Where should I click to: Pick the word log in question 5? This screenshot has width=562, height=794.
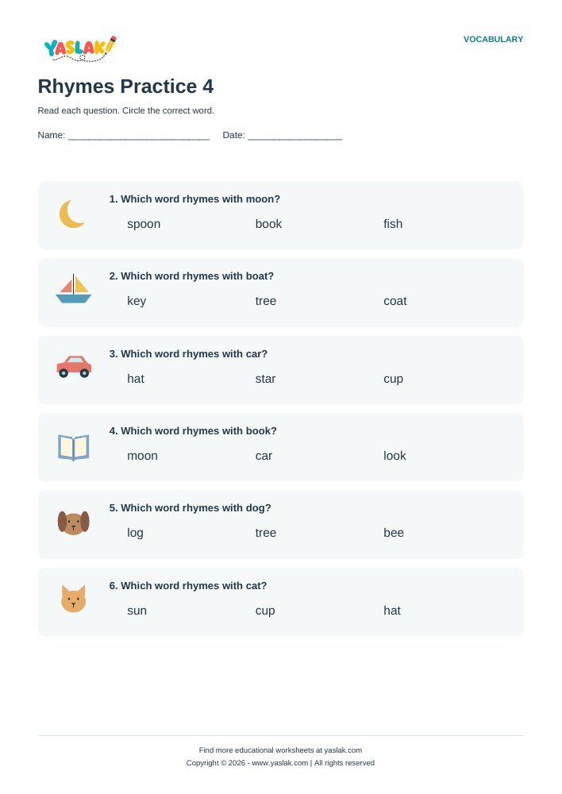point(135,534)
